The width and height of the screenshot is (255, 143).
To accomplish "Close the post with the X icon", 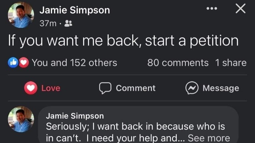I will (240, 9).
